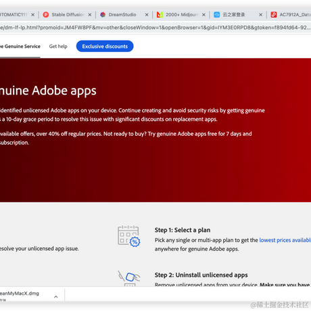Click the Step 1: Select a plan heading

pos(183,230)
